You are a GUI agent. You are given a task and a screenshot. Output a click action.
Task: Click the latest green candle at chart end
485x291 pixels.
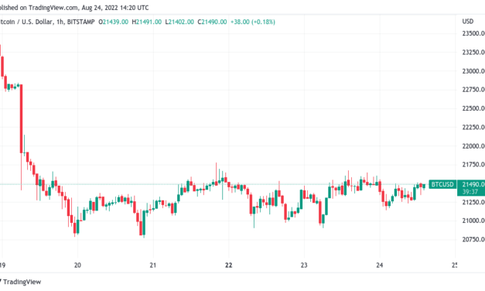pyautogui.click(x=424, y=186)
